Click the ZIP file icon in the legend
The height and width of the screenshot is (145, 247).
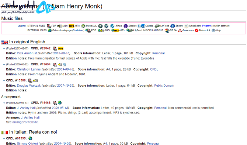pos(167,30)
